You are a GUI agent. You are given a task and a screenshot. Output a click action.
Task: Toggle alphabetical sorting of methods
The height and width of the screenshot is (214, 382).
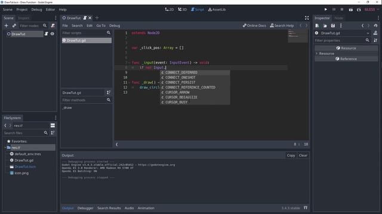tap(109, 93)
